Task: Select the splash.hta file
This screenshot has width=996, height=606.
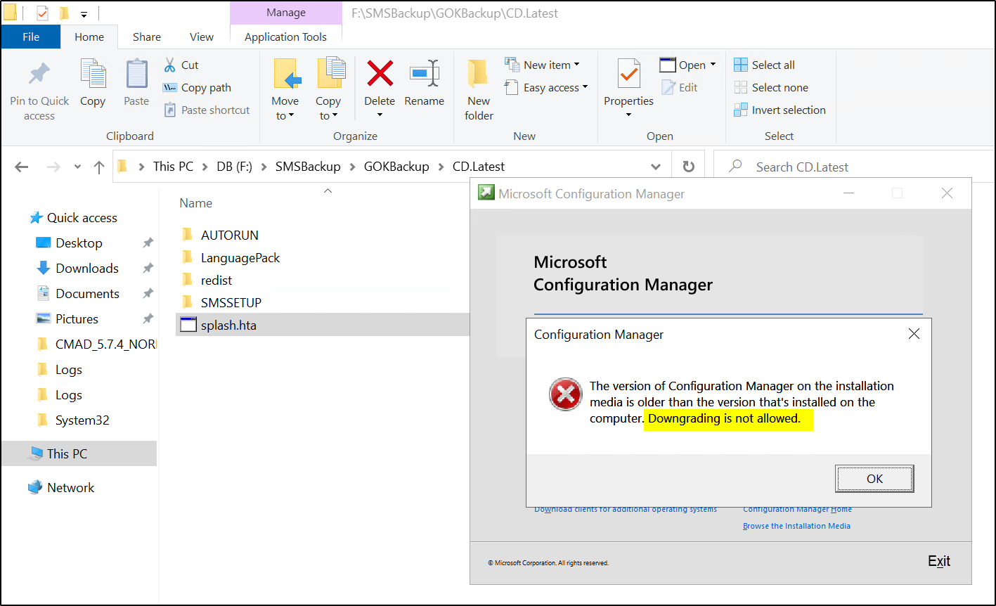Action: (x=323, y=325)
